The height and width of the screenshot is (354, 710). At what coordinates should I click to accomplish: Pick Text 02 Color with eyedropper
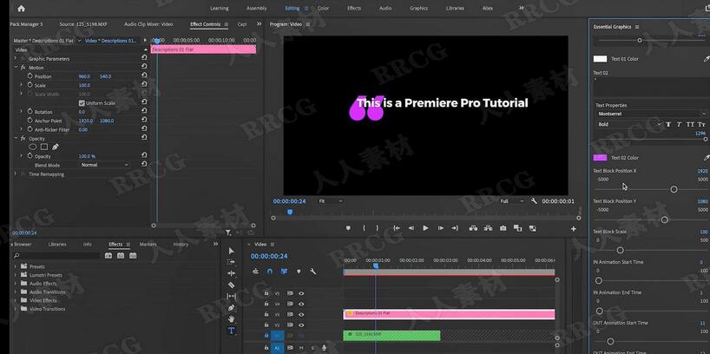pos(706,158)
